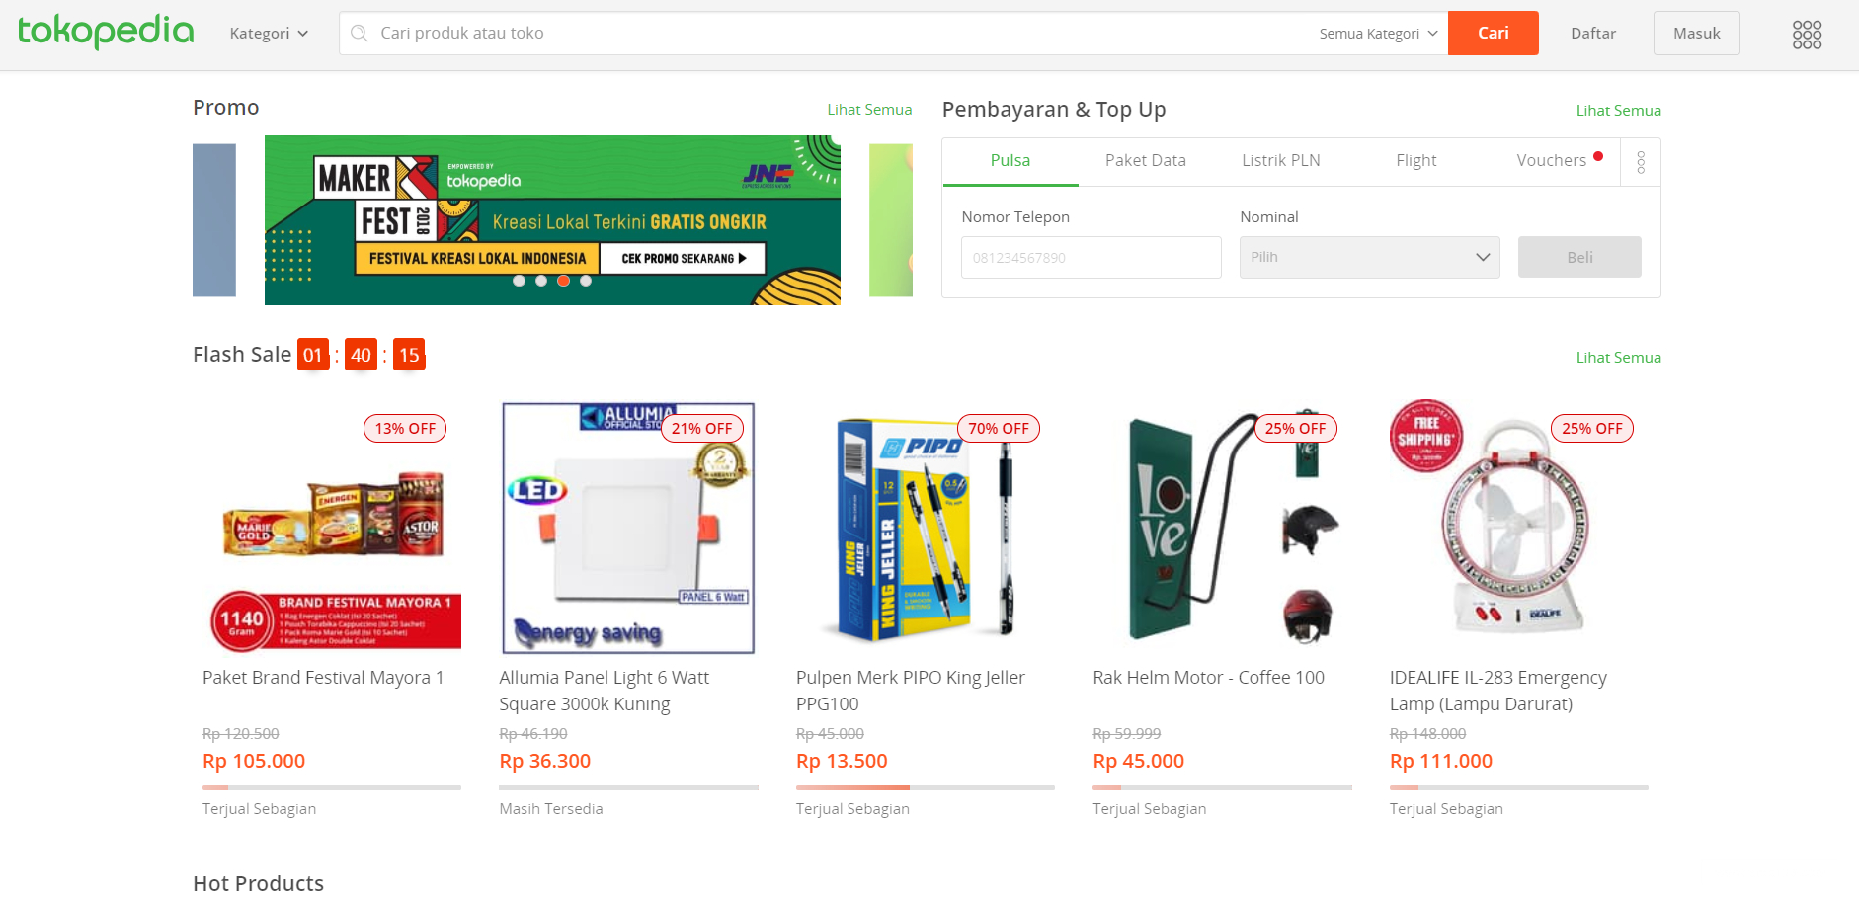The height and width of the screenshot is (905, 1859).
Task: Click the Masuk login button
Action: pyautogui.click(x=1696, y=33)
